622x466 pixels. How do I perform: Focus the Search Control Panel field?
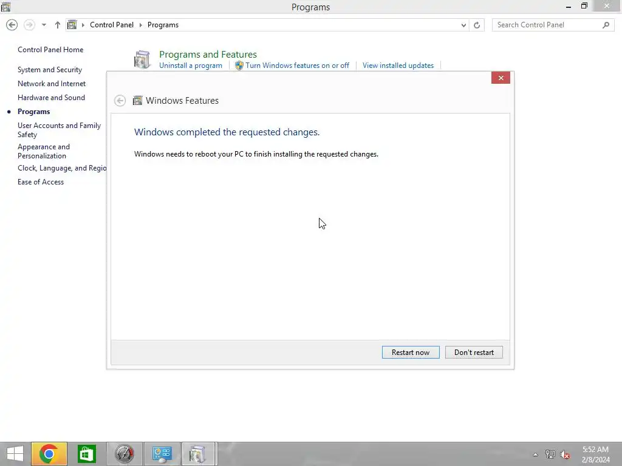click(x=553, y=24)
